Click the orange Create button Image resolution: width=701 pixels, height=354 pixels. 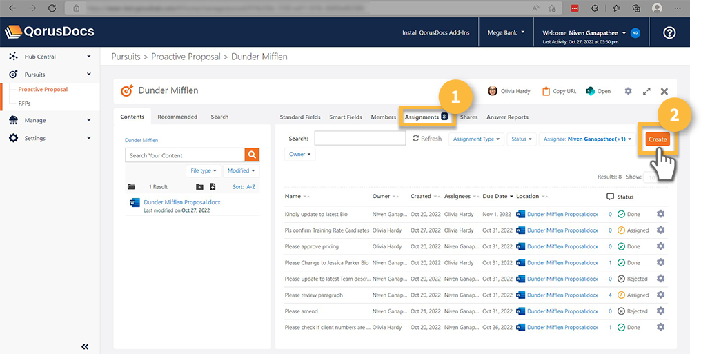(x=657, y=139)
